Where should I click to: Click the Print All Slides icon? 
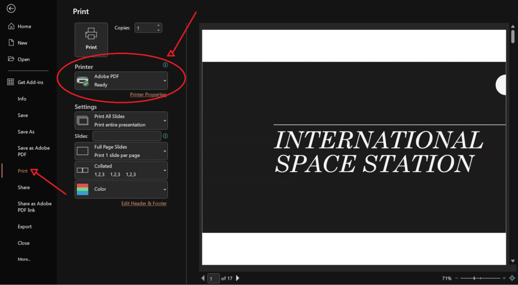[x=82, y=120]
